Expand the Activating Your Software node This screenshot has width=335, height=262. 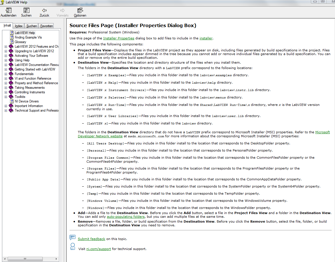(6, 56)
